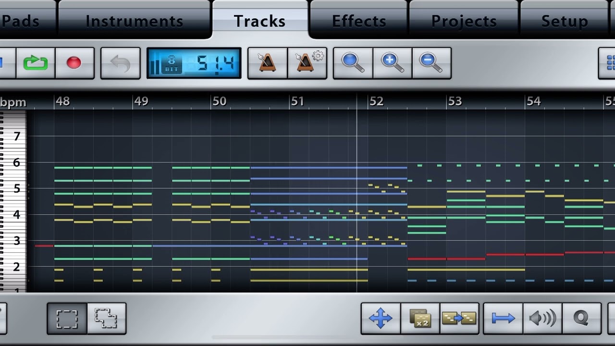
Task: Quantize notes with the Q button
Action: [x=582, y=318]
